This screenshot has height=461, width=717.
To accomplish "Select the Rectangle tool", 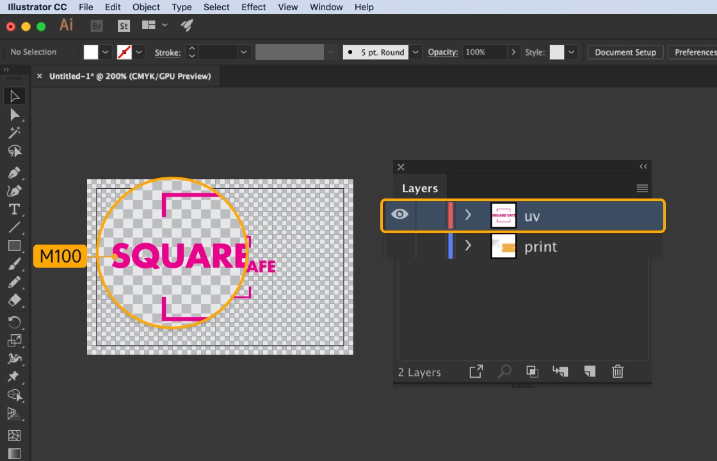I will point(14,246).
